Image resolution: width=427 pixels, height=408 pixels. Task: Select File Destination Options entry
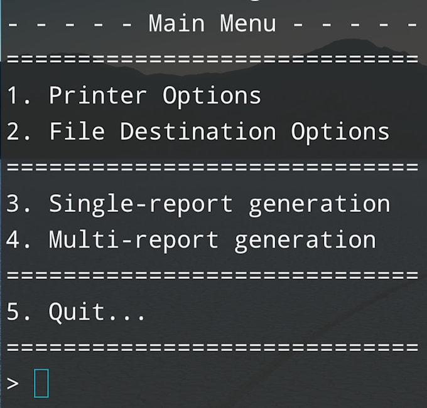pos(198,132)
